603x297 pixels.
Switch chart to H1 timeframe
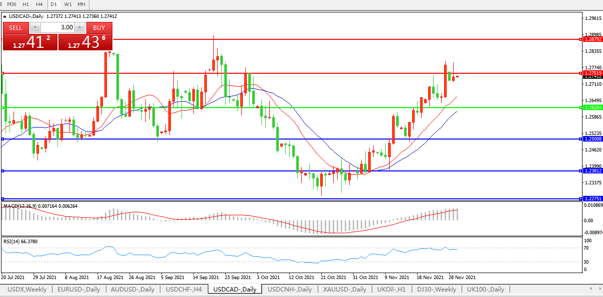coord(26,4)
